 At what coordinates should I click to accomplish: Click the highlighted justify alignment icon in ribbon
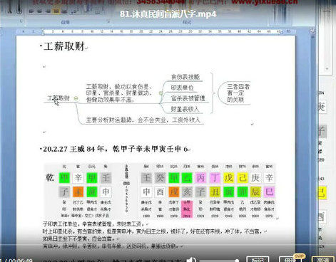coord(56,11)
